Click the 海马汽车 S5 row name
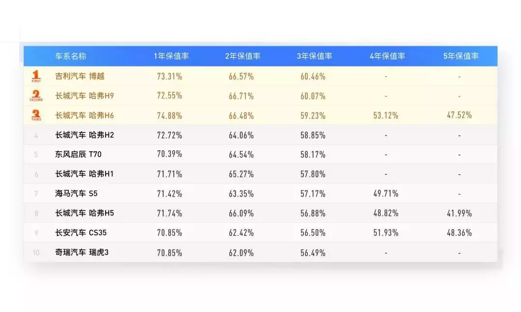 tap(76, 193)
